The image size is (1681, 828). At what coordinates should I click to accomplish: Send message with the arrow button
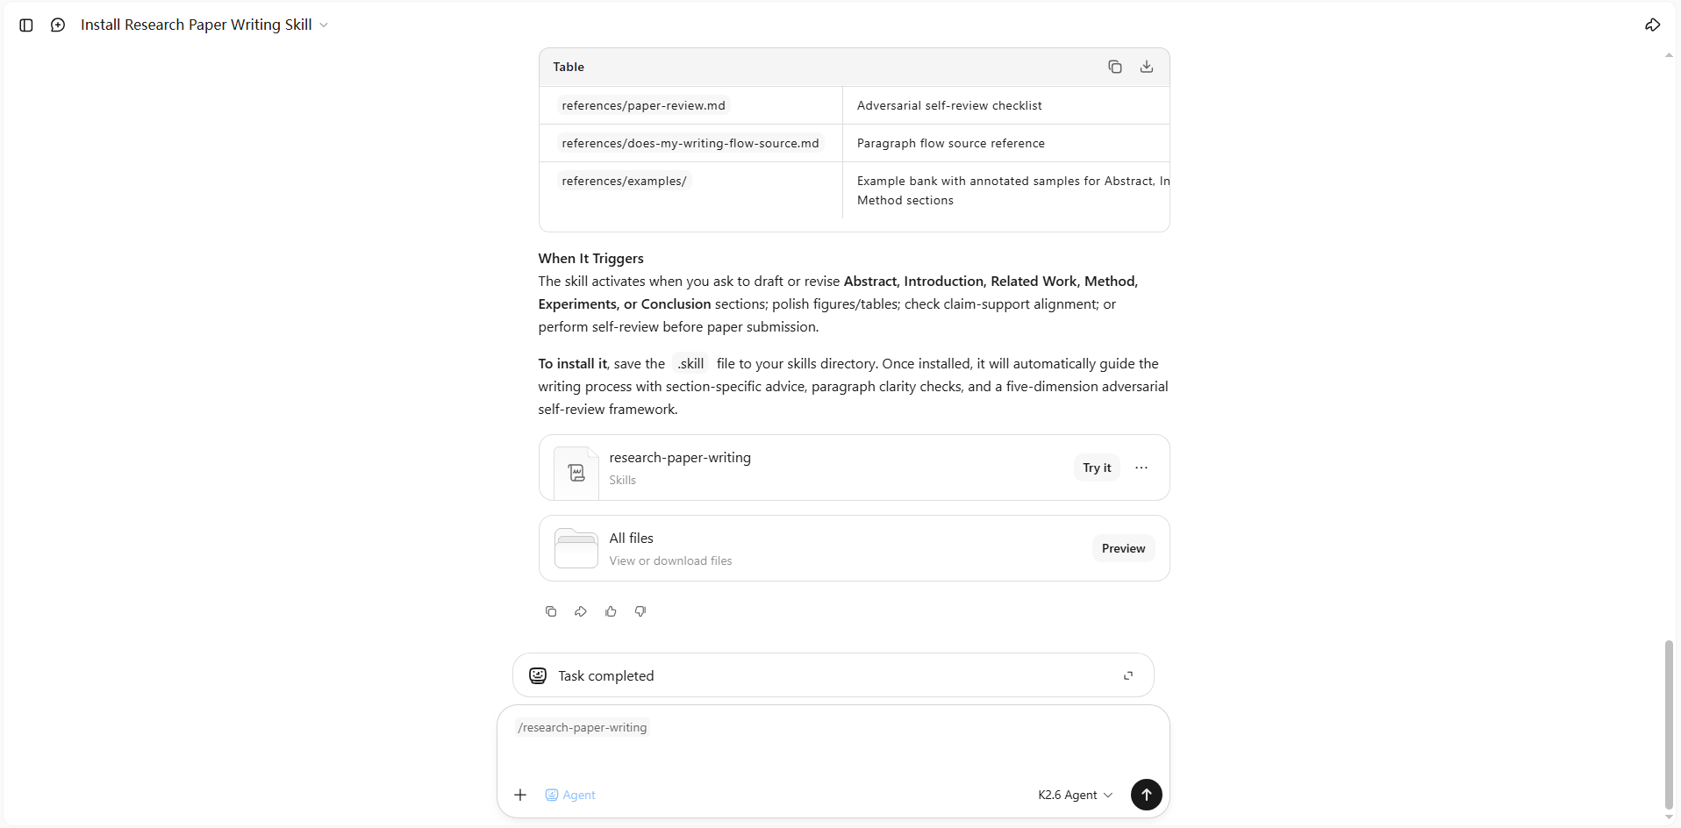pyautogui.click(x=1146, y=795)
